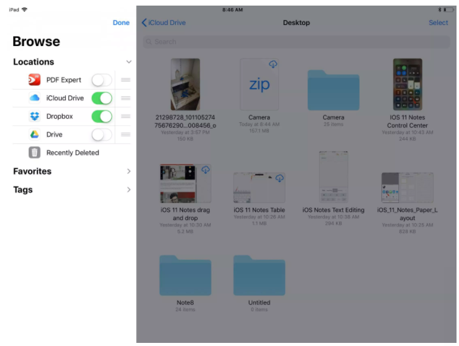
Task: Click the Search field
Action: [296, 42]
